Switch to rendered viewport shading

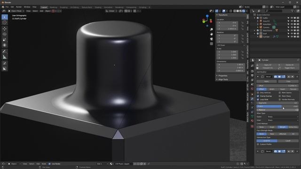pos(244,11)
